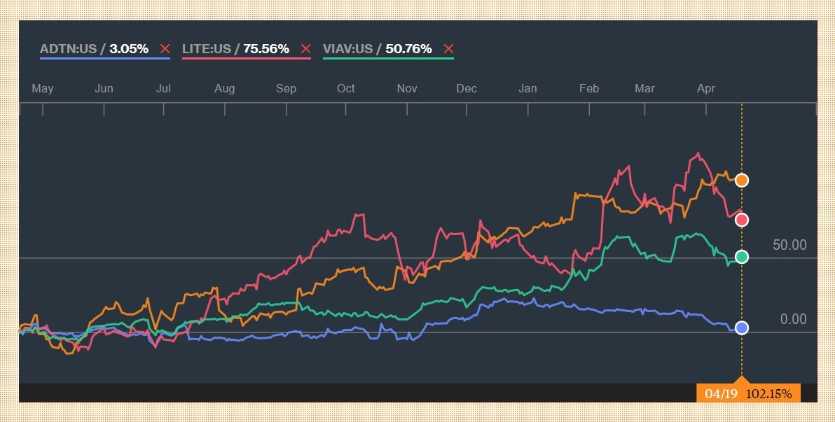Image resolution: width=835 pixels, height=422 pixels.
Task: Click the blue ADTN legend underline
Action: click(x=105, y=58)
